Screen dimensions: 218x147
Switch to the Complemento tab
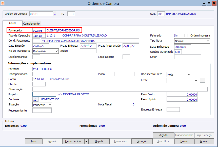pos(31,24)
